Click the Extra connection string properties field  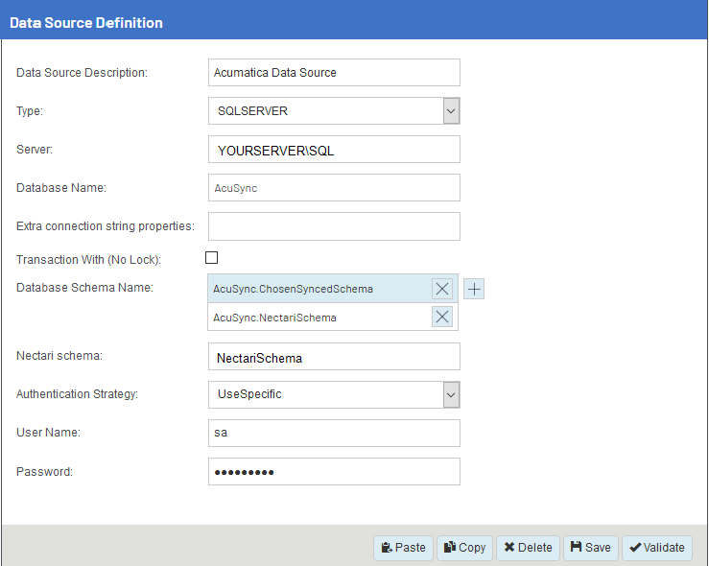pyautogui.click(x=334, y=226)
